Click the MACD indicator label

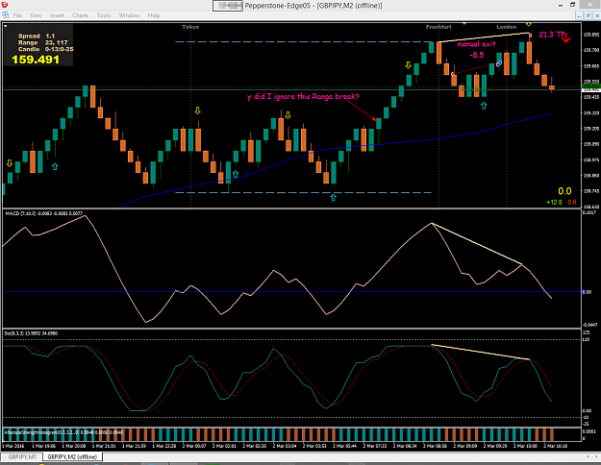pyautogui.click(x=43, y=213)
